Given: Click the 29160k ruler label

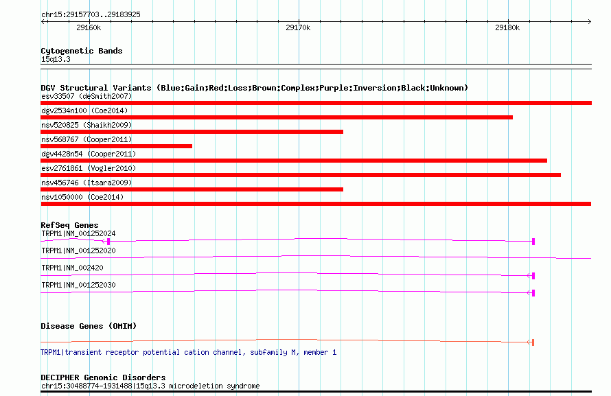Looking at the screenshot, I should 89,27.
